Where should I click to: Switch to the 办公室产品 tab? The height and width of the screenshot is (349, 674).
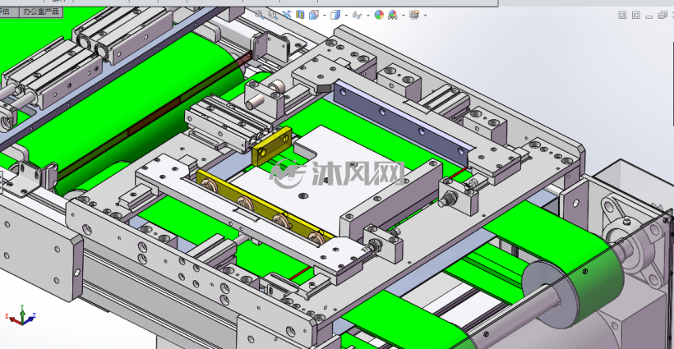[x=41, y=11]
